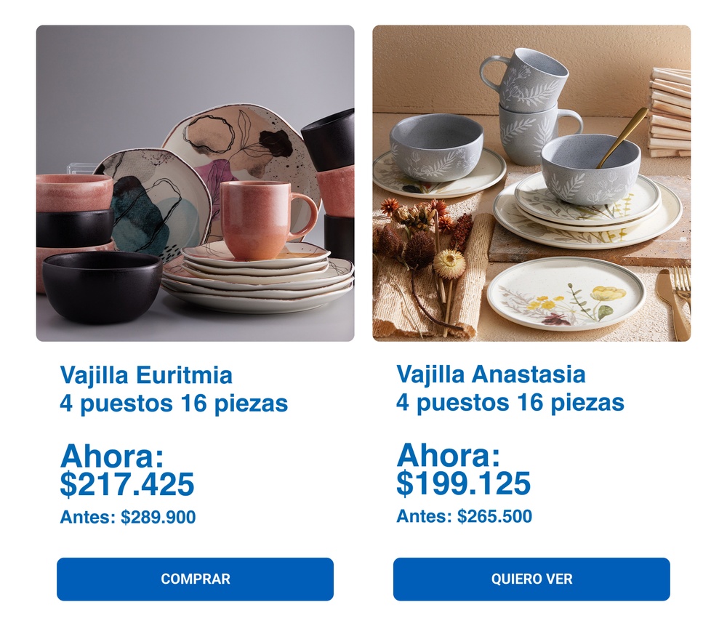Screen dimensions: 727x626
Task: Click the pink mug in Euritmia photo
Action: 263,218
